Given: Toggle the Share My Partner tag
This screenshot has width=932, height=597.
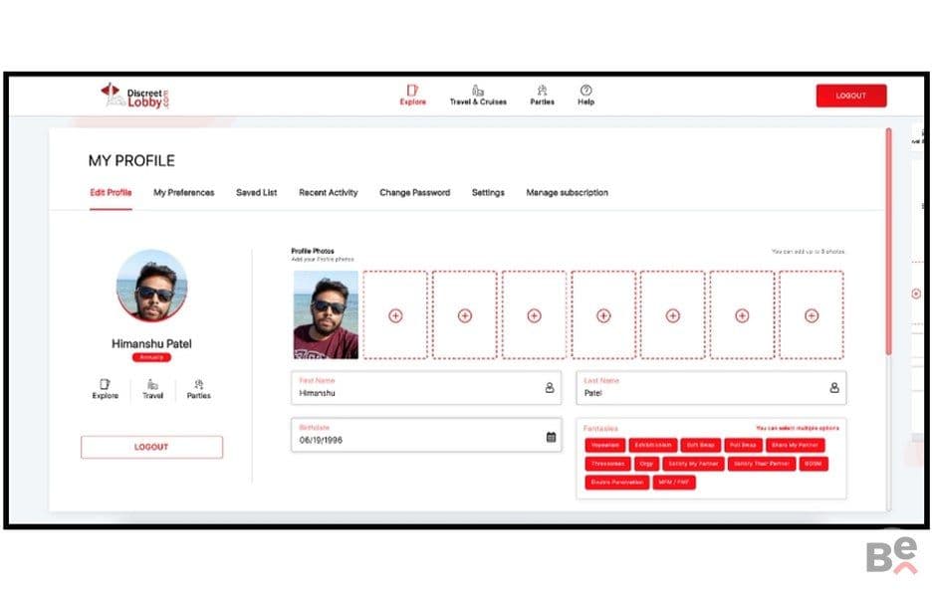Looking at the screenshot, I should pyautogui.click(x=795, y=445).
